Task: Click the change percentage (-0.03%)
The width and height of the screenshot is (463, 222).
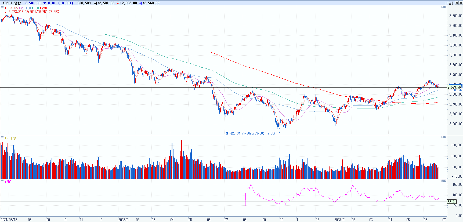Action: click(66, 3)
